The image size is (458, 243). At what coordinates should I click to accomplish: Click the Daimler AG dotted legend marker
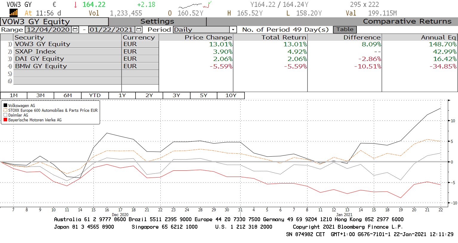[x=5, y=115]
